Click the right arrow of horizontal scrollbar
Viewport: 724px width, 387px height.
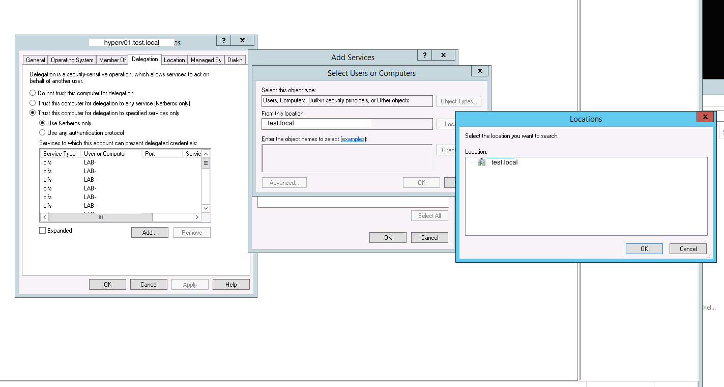[197, 217]
